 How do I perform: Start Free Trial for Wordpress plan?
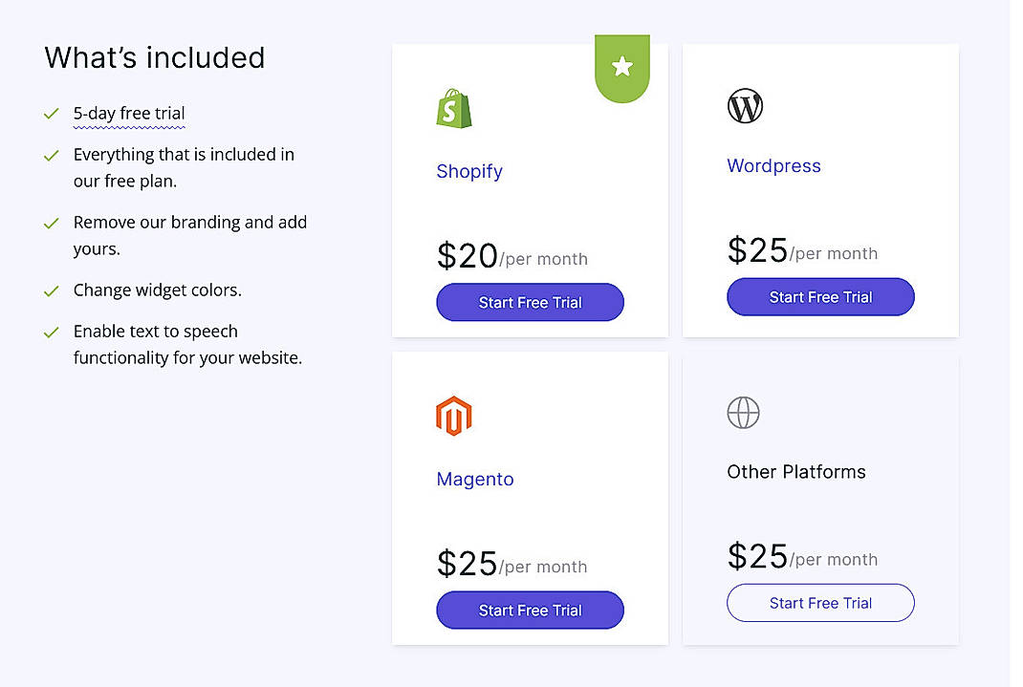click(820, 296)
